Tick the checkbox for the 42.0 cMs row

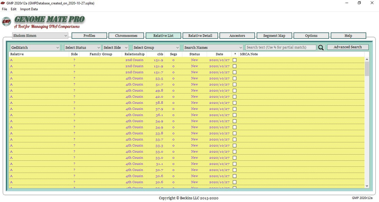click(x=235, y=97)
